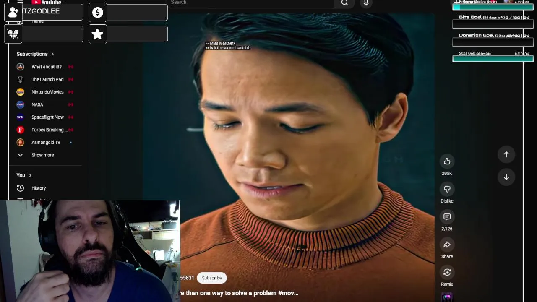
Task: Go to next Short with down arrow
Action: [506, 177]
